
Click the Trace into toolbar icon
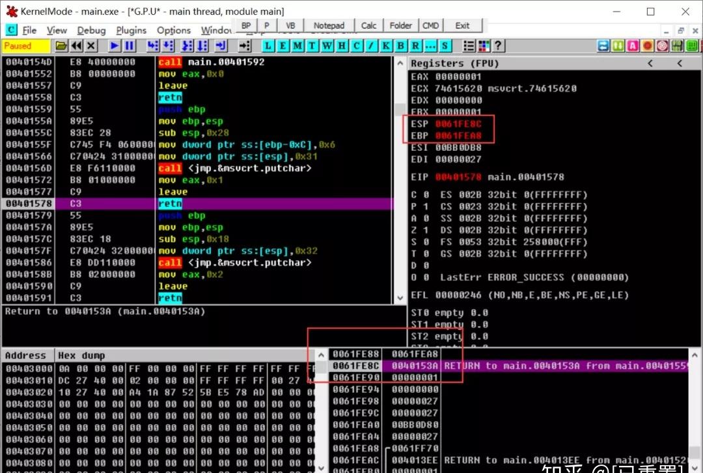[187, 46]
